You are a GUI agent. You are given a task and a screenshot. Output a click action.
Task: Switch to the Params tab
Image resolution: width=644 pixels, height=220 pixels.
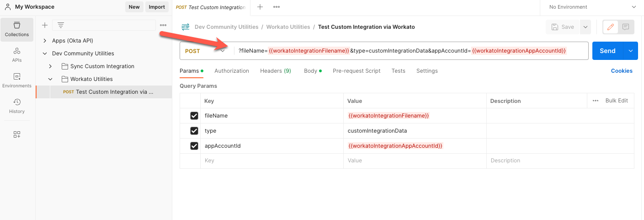click(x=191, y=71)
